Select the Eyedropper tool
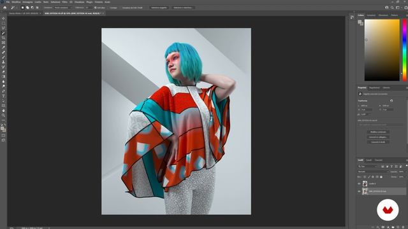408x229 pixels. (3, 48)
